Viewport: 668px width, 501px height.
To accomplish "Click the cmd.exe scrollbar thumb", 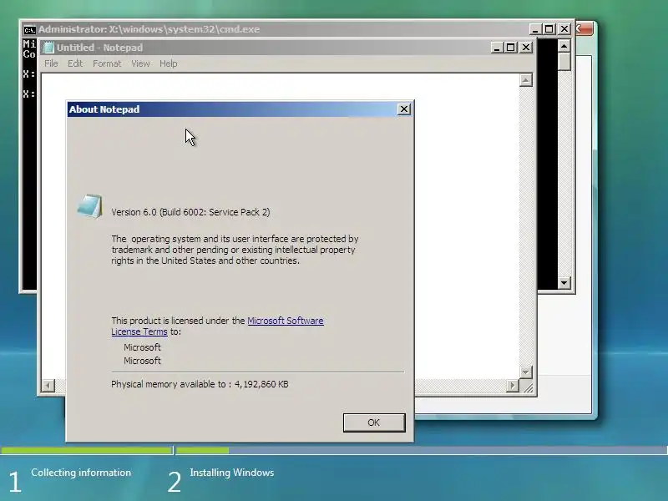I will click(x=564, y=62).
